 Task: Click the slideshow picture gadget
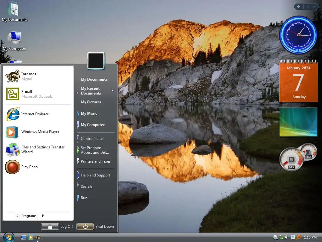(298, 122)
